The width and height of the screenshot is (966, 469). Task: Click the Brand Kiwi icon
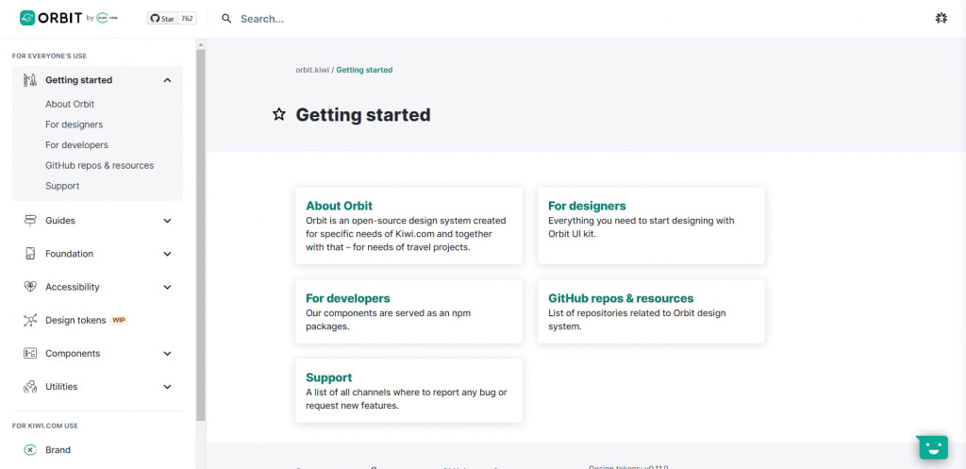30,450
